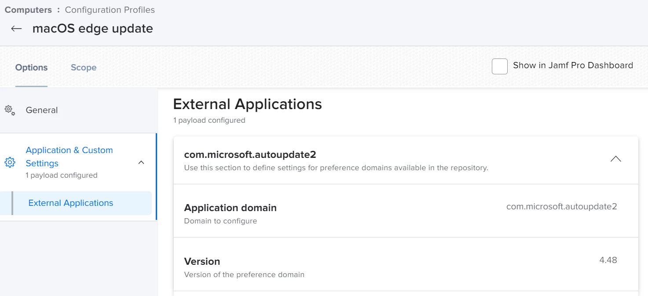Viewport: 648px width, 296px height.
Task: Click the General gears icon in sidebar
Action: [10, 110]
